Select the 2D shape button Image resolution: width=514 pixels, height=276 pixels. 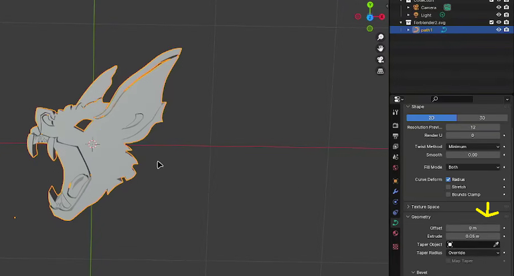point(432,118)
